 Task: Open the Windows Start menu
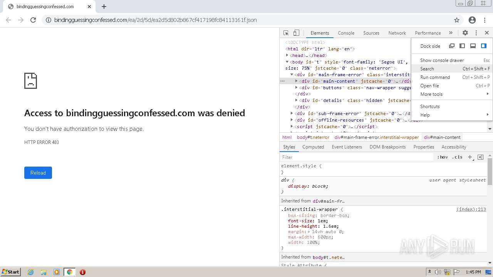pyautogui.click(x=11, y=272)
